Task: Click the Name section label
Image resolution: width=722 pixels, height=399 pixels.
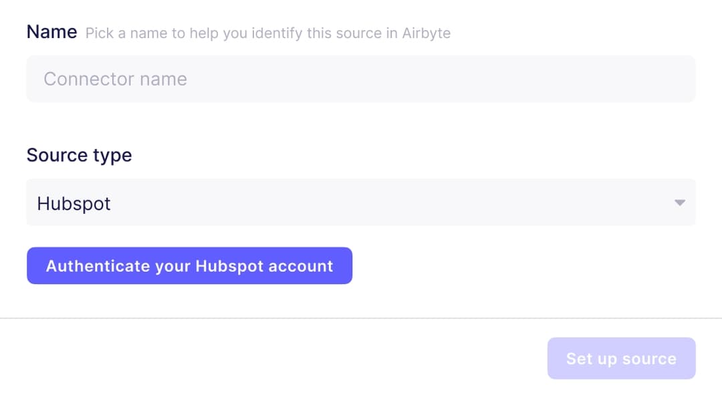Action: pos(51,31)
